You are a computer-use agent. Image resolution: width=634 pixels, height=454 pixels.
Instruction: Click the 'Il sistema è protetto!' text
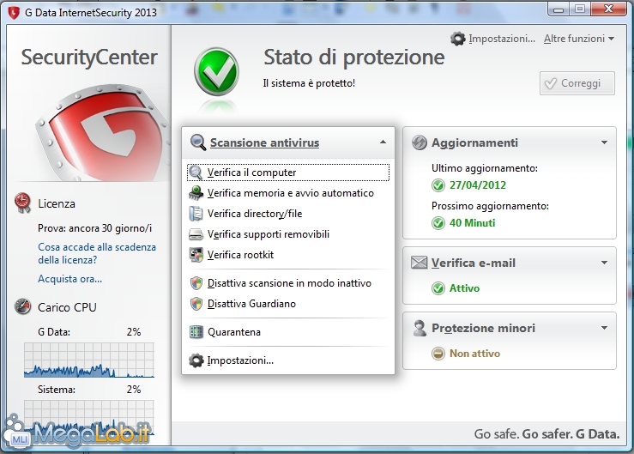pyautogui.click(x=309, y=83)
